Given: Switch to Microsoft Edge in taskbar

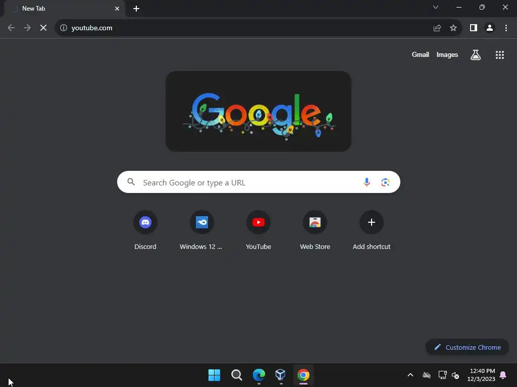Looking at the screenshot, I should point(259,375).
